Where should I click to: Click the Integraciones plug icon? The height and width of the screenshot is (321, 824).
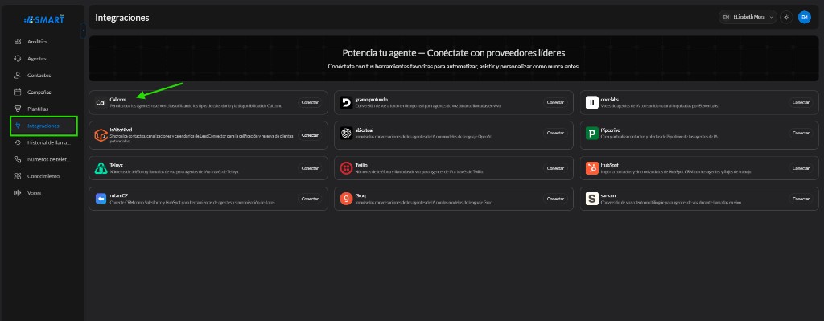pyautogui.click(x=18, y=126)
